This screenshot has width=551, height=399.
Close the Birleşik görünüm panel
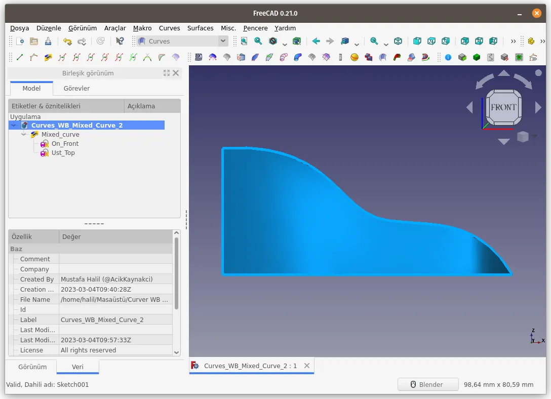[x=176, y=73]
